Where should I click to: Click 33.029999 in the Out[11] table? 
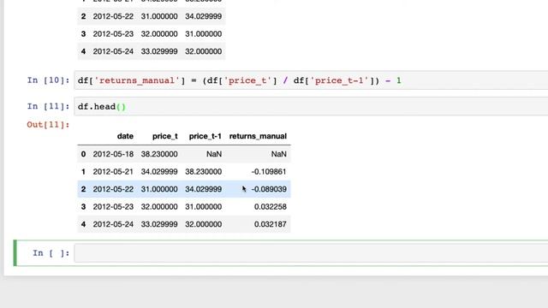point(159,224)
